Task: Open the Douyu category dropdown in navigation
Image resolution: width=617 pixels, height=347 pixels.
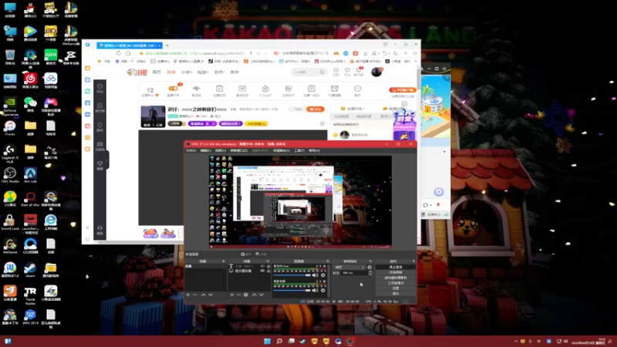Action: tap(187, 72)
